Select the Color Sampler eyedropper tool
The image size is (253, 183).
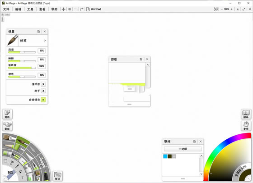pos(17,166)
